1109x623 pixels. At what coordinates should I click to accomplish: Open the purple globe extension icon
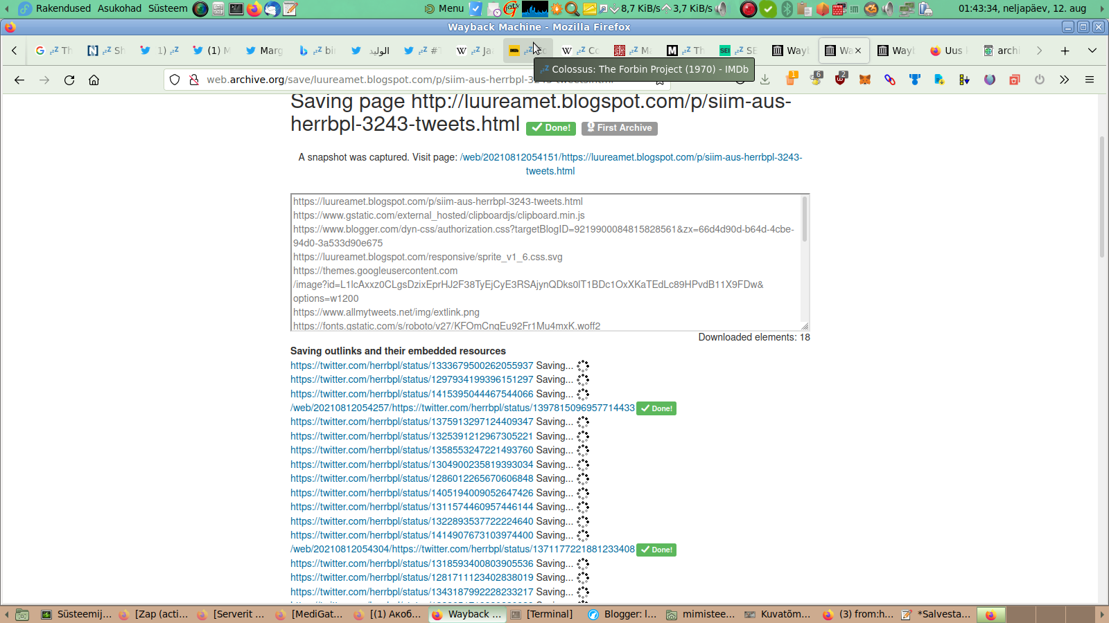[x=990, y=80]
